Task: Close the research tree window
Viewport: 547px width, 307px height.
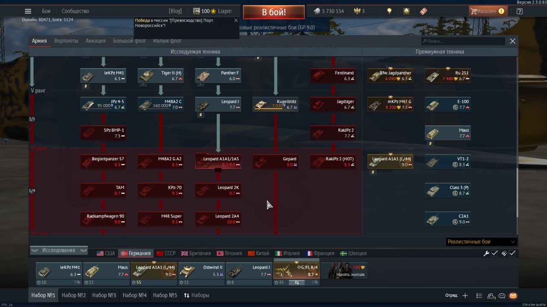Action: pos(512,41)
